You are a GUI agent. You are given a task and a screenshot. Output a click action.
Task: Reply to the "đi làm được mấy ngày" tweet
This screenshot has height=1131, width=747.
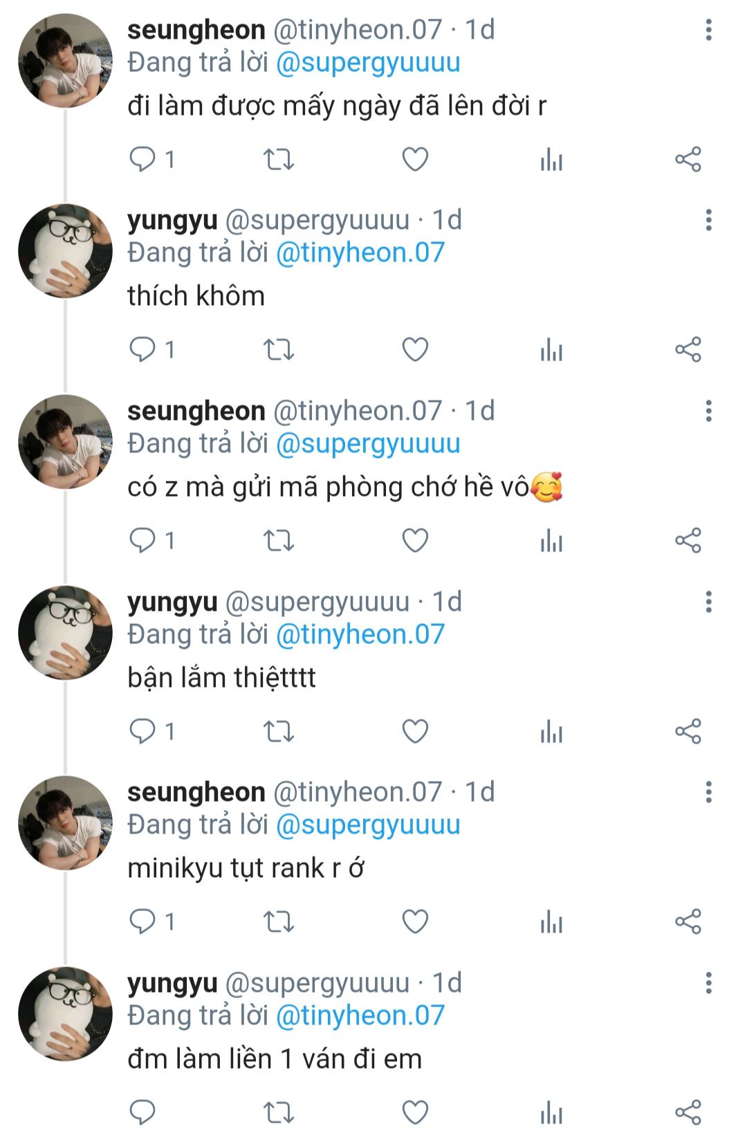142,159
